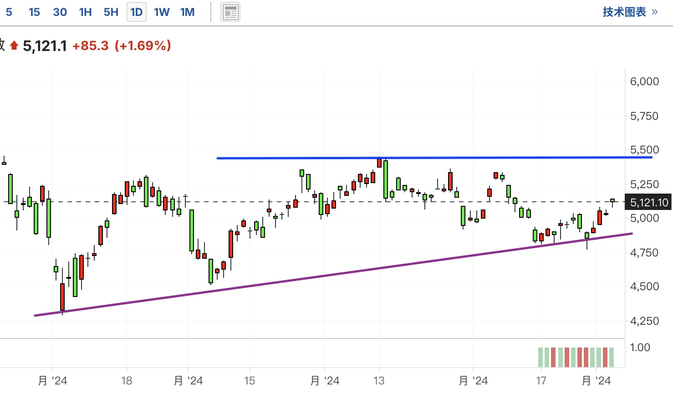673x399 pixels.
Task: Click the 17 date axis label
Action: tap(541, 381)
